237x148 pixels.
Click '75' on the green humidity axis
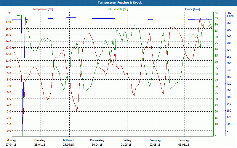216,43
